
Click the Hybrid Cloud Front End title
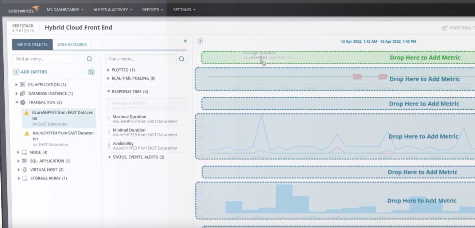point(78,28)
